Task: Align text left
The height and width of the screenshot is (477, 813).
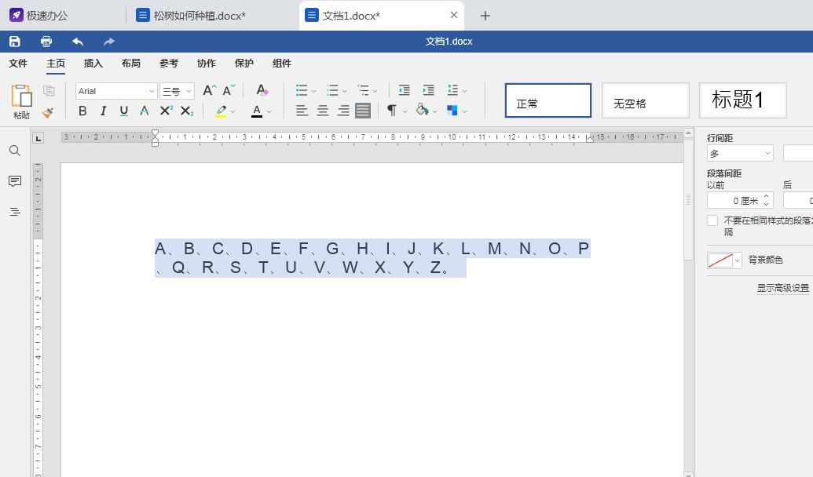Action: click(x=302, y=111)
